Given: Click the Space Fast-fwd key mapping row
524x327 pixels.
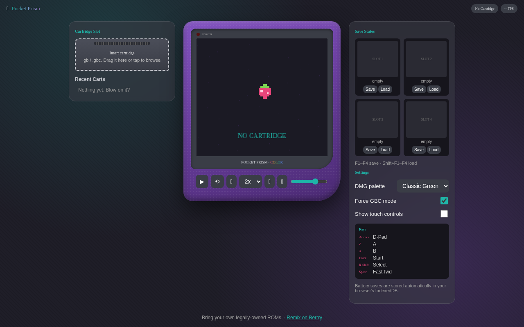Looking at the screenshot, I should coord(402,272).
